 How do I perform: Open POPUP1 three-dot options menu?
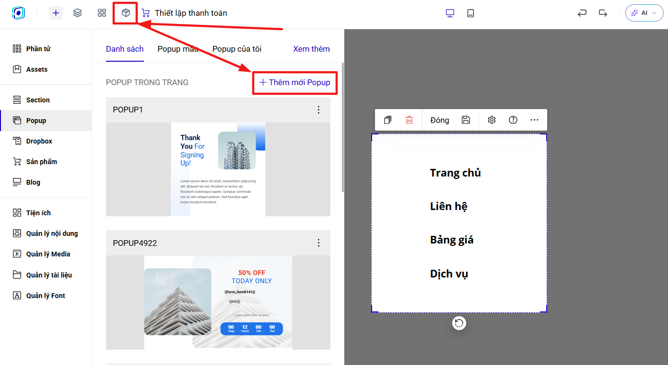point(318,110)
